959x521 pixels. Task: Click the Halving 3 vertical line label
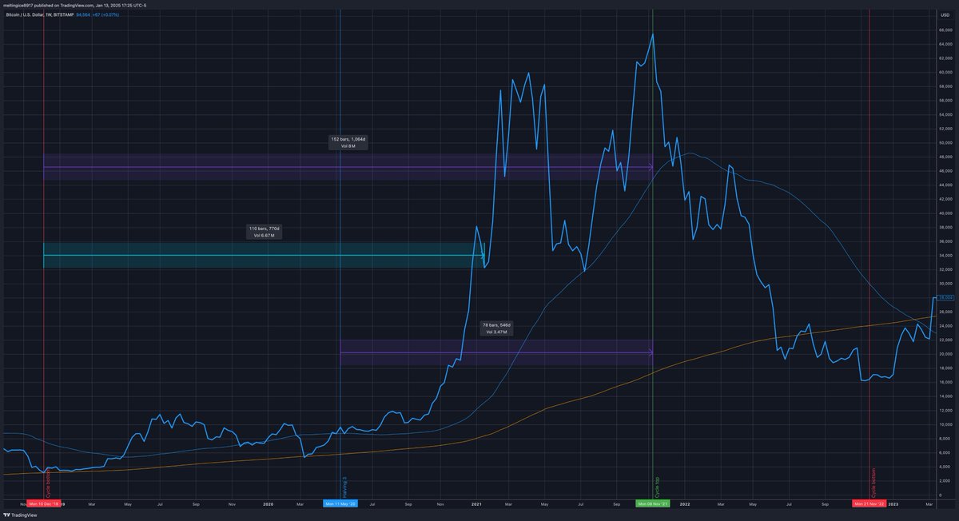(344, 487)
